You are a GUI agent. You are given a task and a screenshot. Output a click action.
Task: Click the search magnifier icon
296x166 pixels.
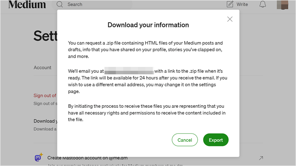pyautogui.click(x=60, y=4)
